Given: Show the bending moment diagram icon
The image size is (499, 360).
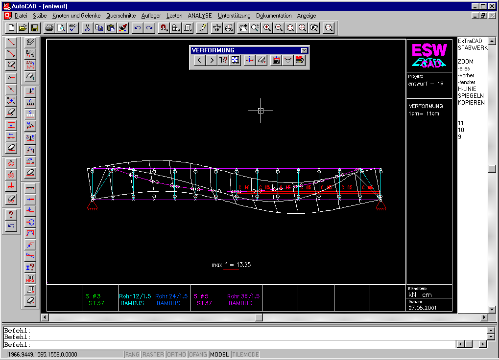Looking at the screenshot, I should tap(30, 233).
